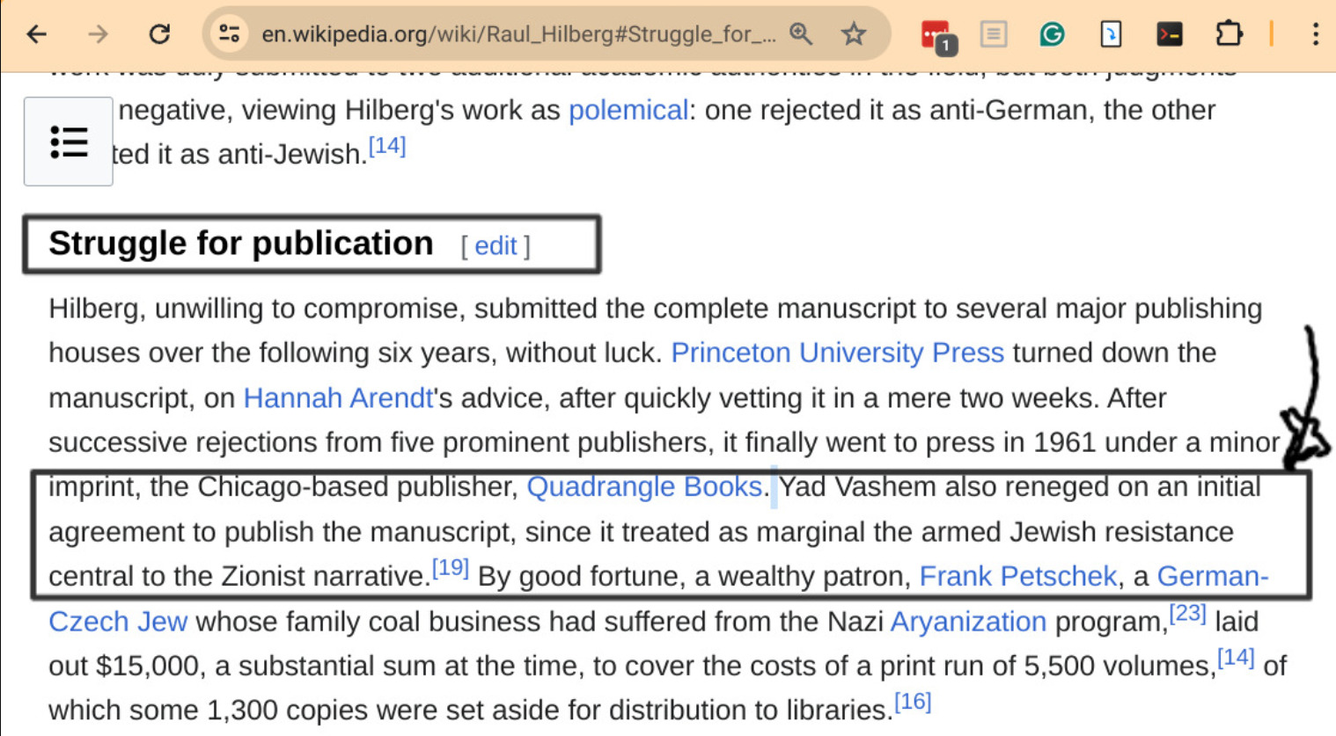1336x736 pixels.
Task: Open the red extension with badge 1
Action: pyautogui.click(x=936, y=35)
